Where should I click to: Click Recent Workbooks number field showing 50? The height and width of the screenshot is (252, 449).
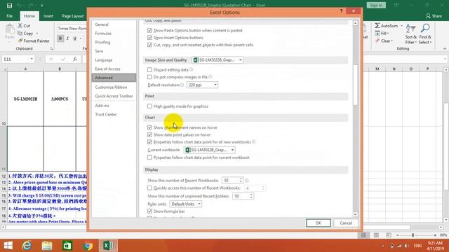tap(230, 181)
